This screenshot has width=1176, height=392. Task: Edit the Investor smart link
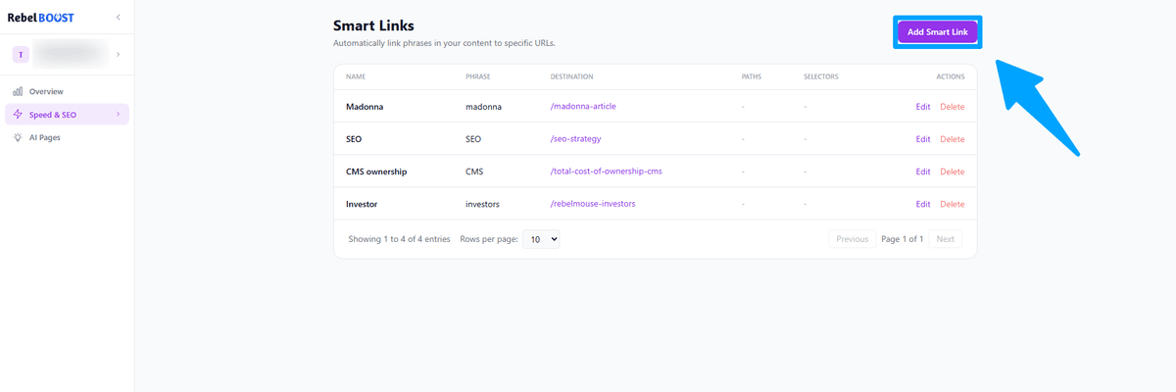pos(923,204)
